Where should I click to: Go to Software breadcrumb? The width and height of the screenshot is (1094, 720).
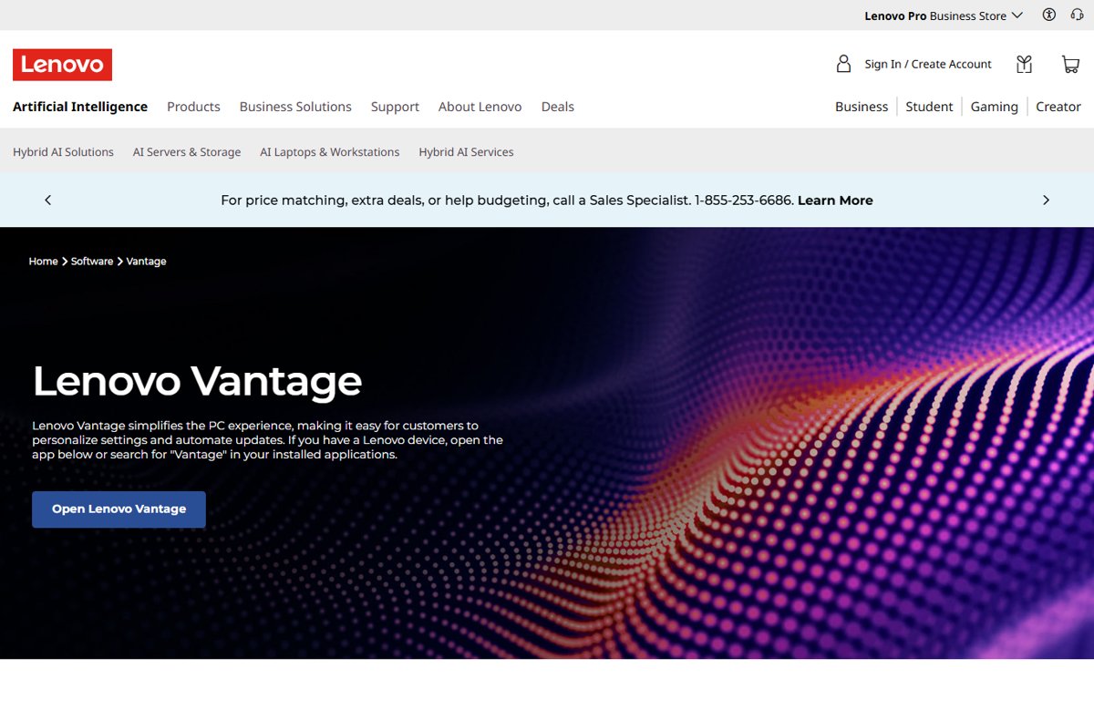[x=92, y=262]
